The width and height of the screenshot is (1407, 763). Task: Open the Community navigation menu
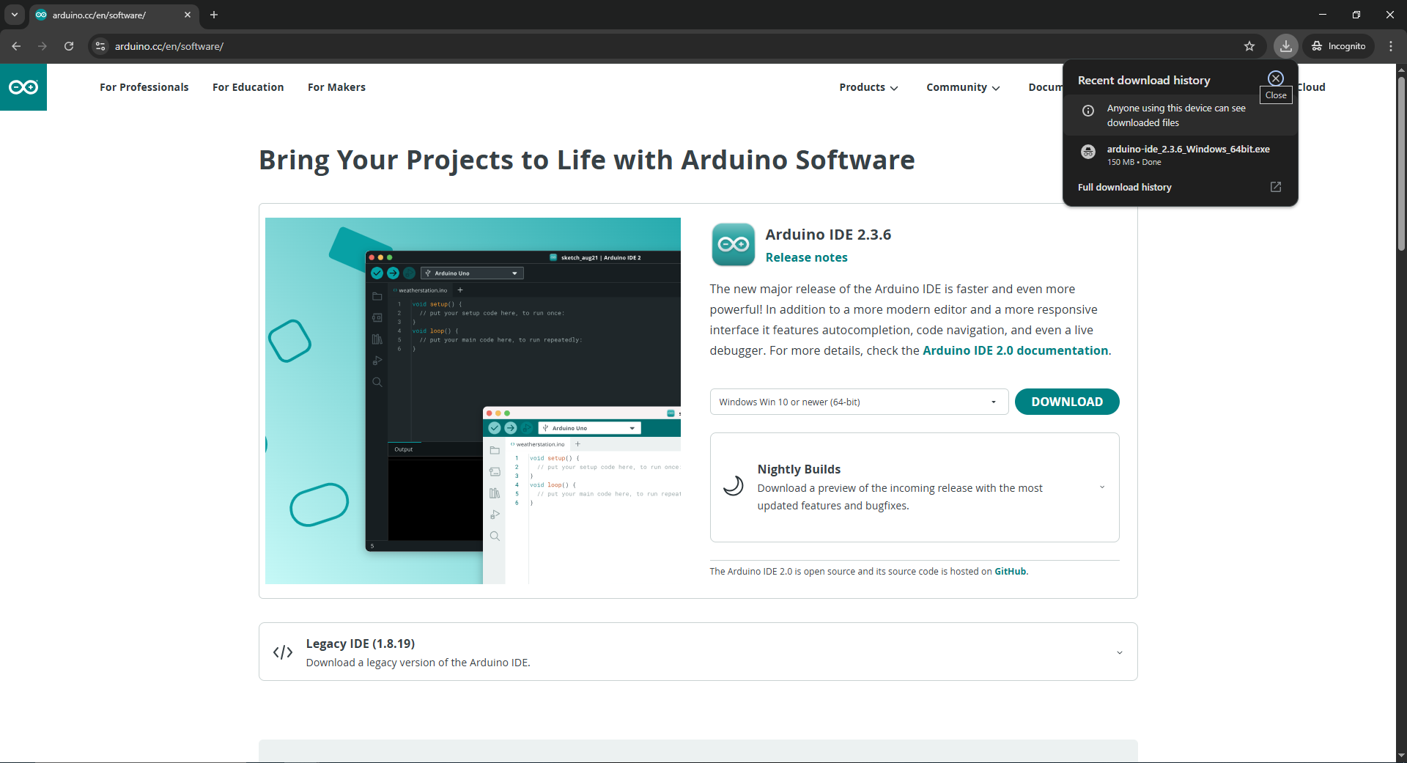tap(963, 87)
